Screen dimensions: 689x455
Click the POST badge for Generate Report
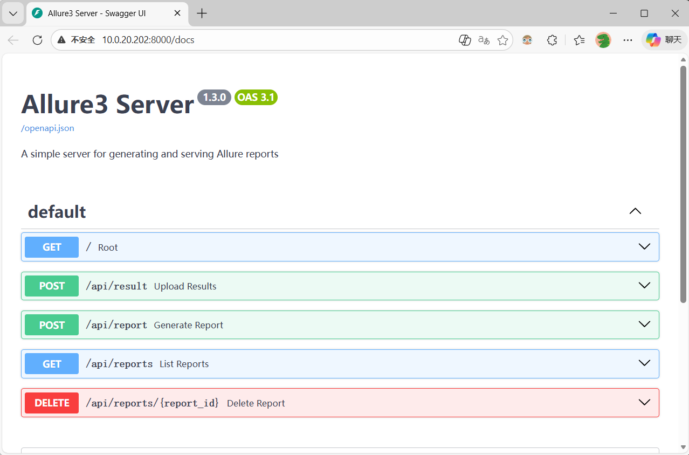click(52, 325)
